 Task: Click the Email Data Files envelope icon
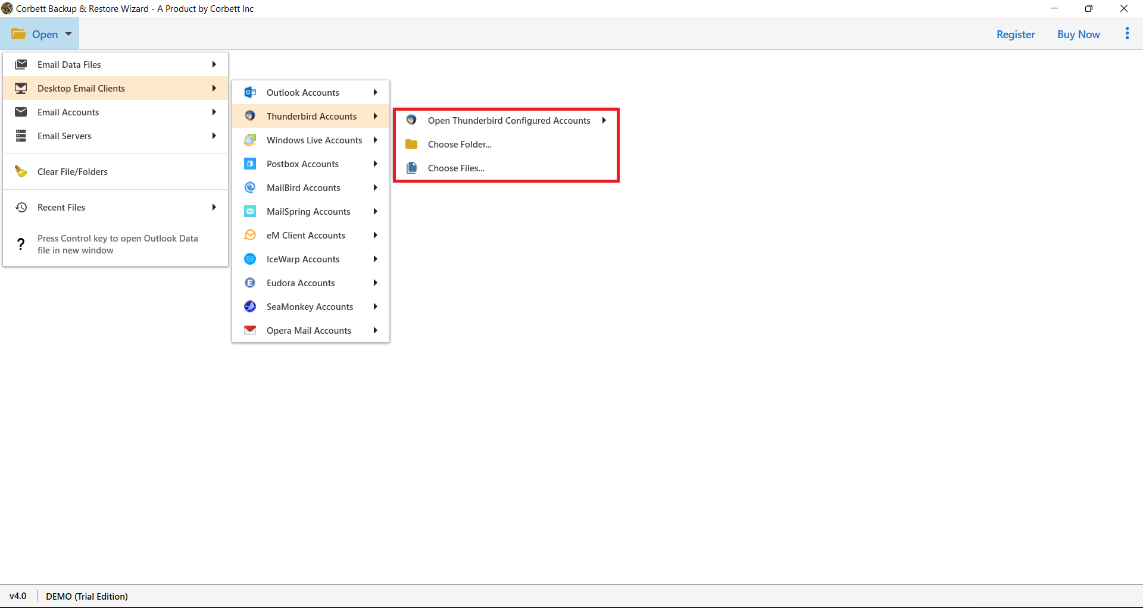click(x=21, y=64)
